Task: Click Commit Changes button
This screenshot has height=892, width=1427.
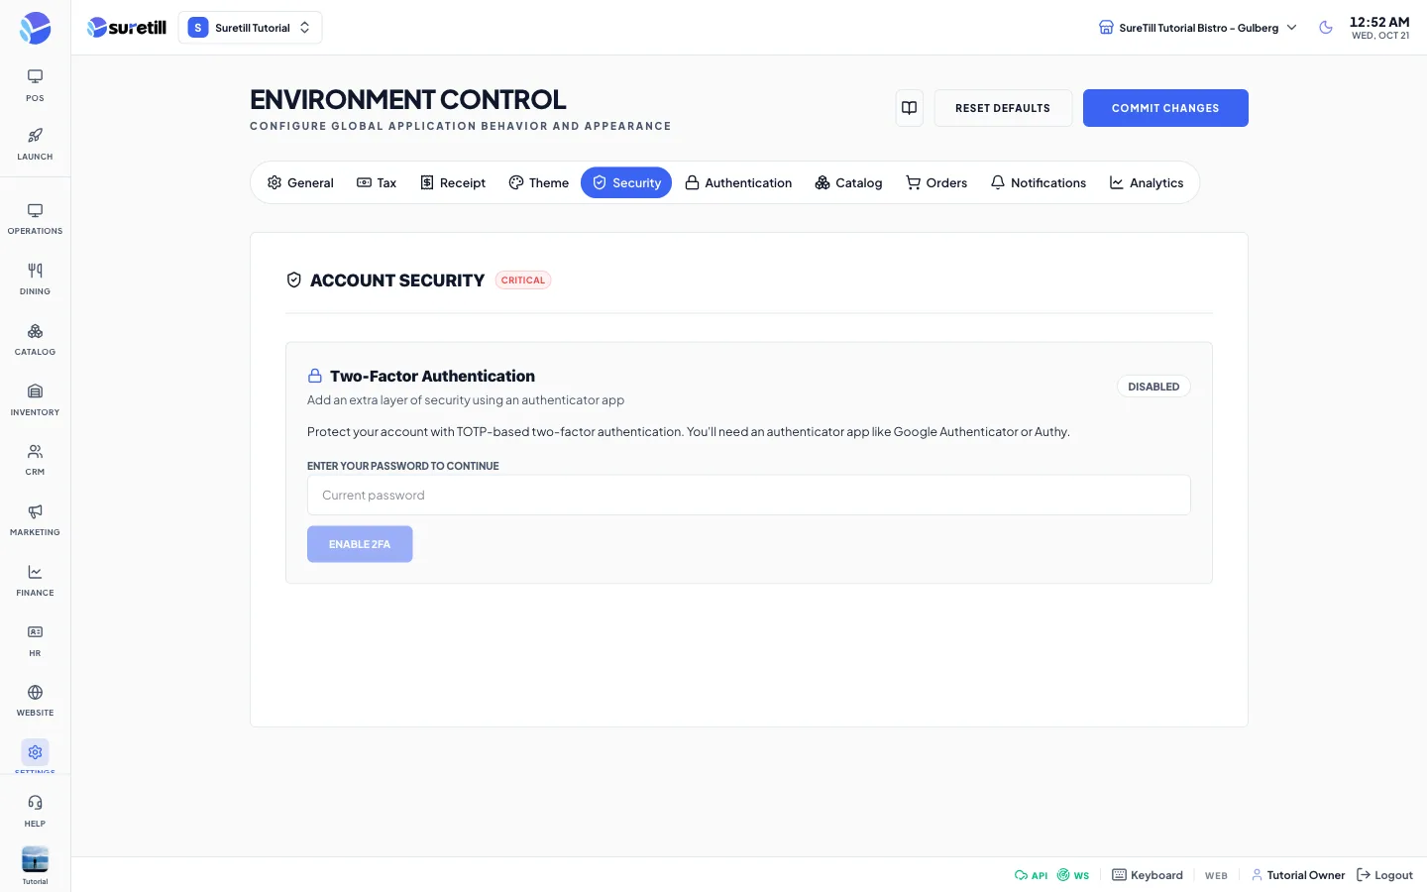Action: 1165,108
